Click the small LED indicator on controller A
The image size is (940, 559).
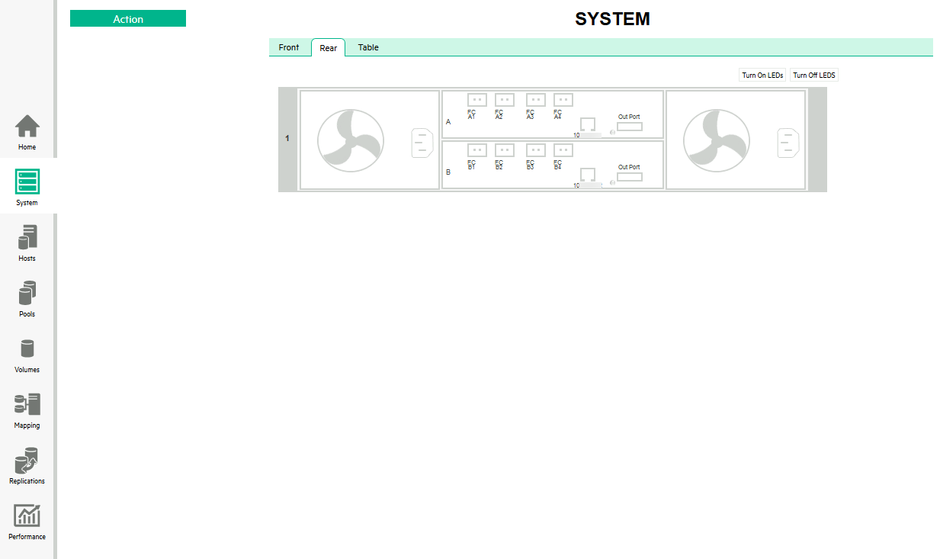[612, 133]
